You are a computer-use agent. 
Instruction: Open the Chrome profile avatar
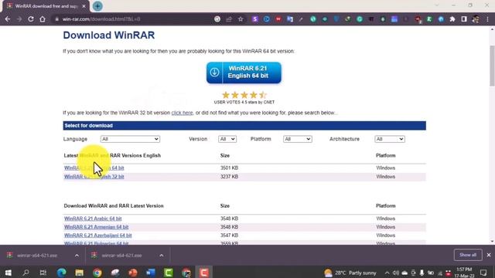(476, 19)
